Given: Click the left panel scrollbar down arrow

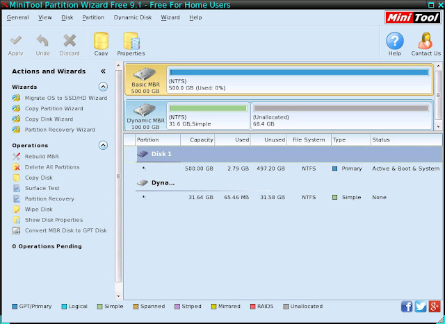Looking at the screenshot, I should [119, 296].
